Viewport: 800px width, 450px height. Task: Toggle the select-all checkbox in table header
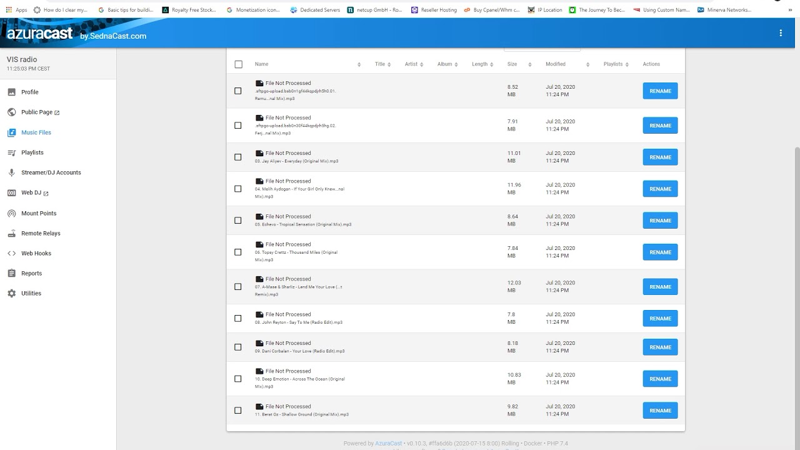coord(238,64)
